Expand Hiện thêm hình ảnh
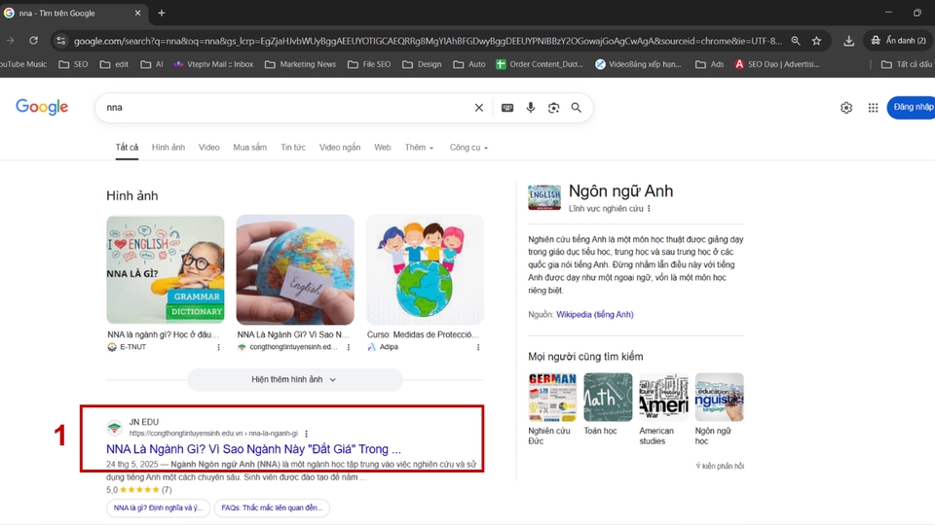 coord(294,379)
